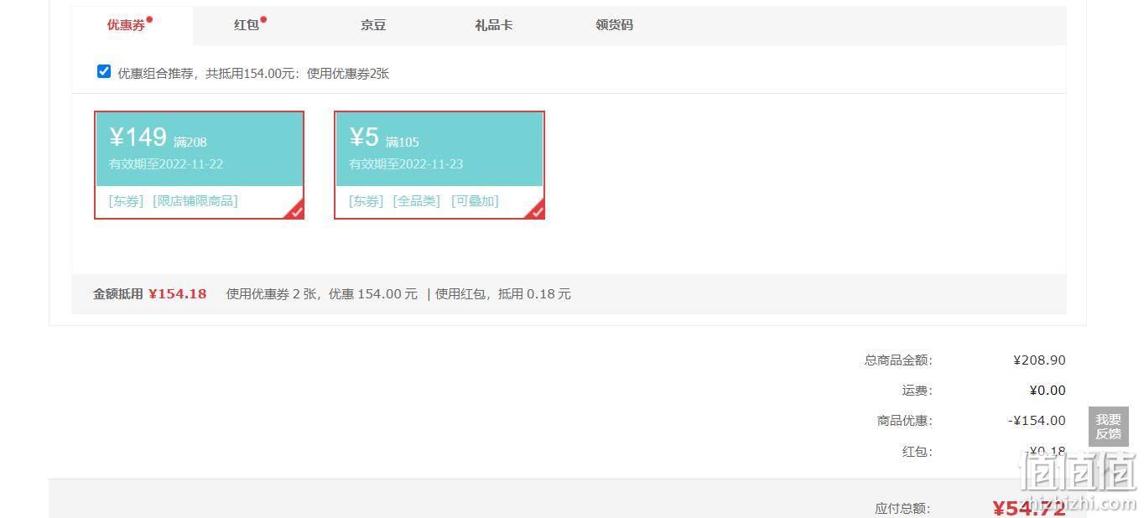Click the checkmark corner on ¥149 coupon

pos(295,210)
